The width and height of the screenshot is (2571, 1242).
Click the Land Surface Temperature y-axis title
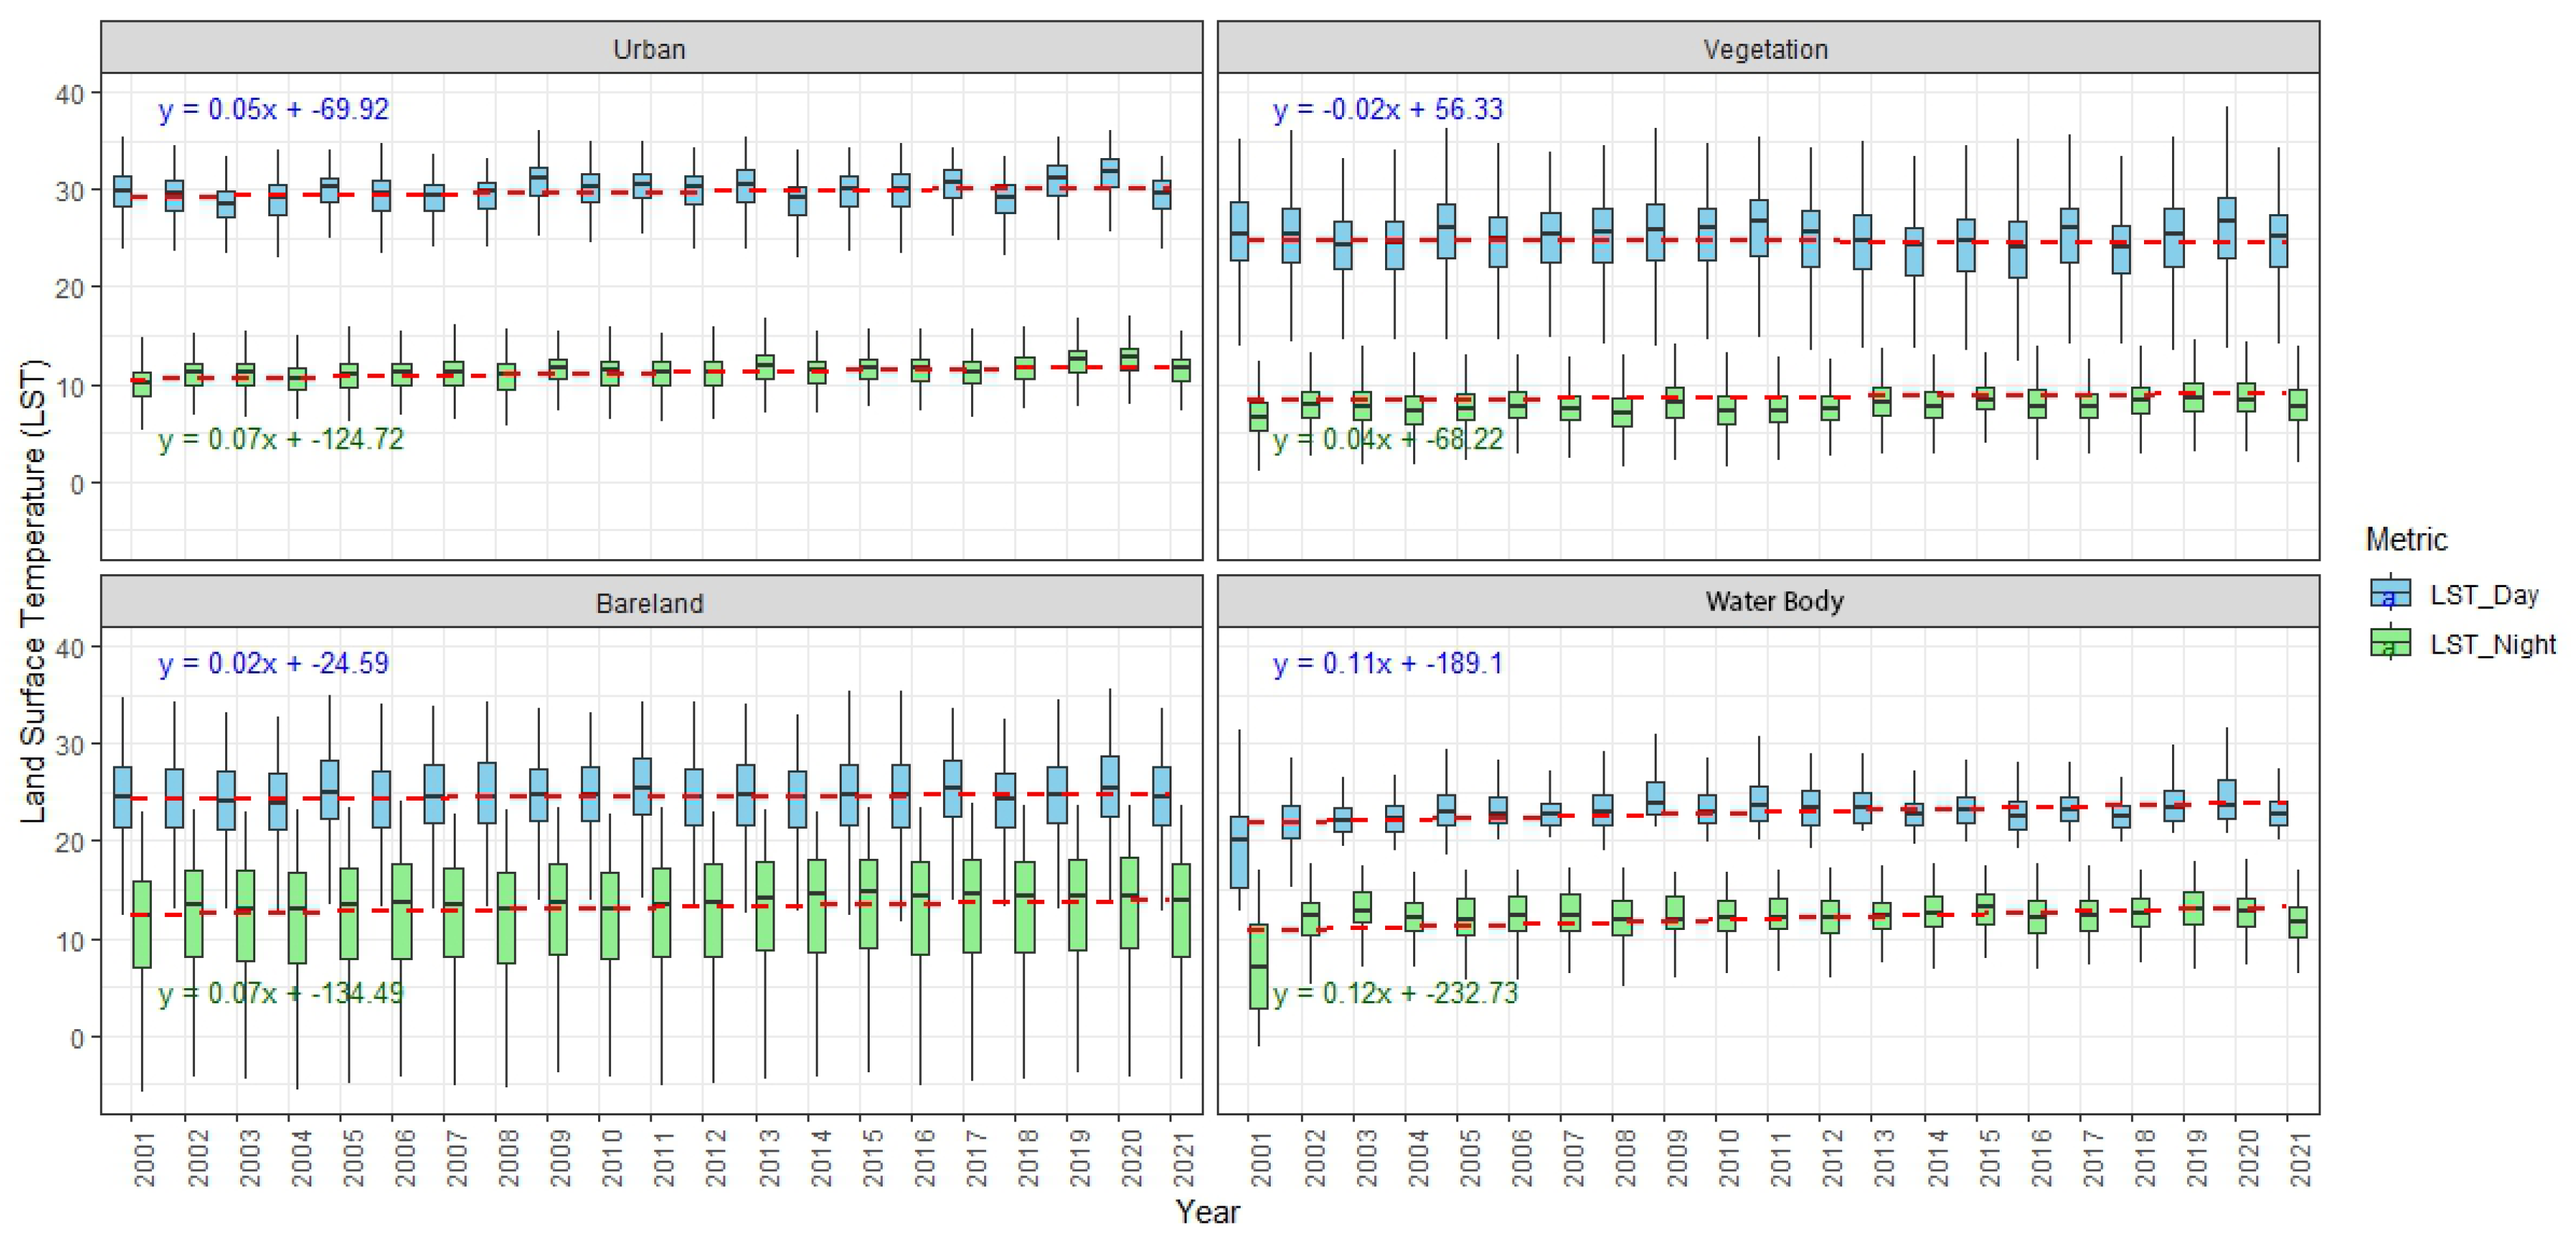pyautogui.click(x=33, y=591)
